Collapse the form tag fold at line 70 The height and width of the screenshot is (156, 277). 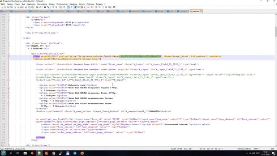9,56
